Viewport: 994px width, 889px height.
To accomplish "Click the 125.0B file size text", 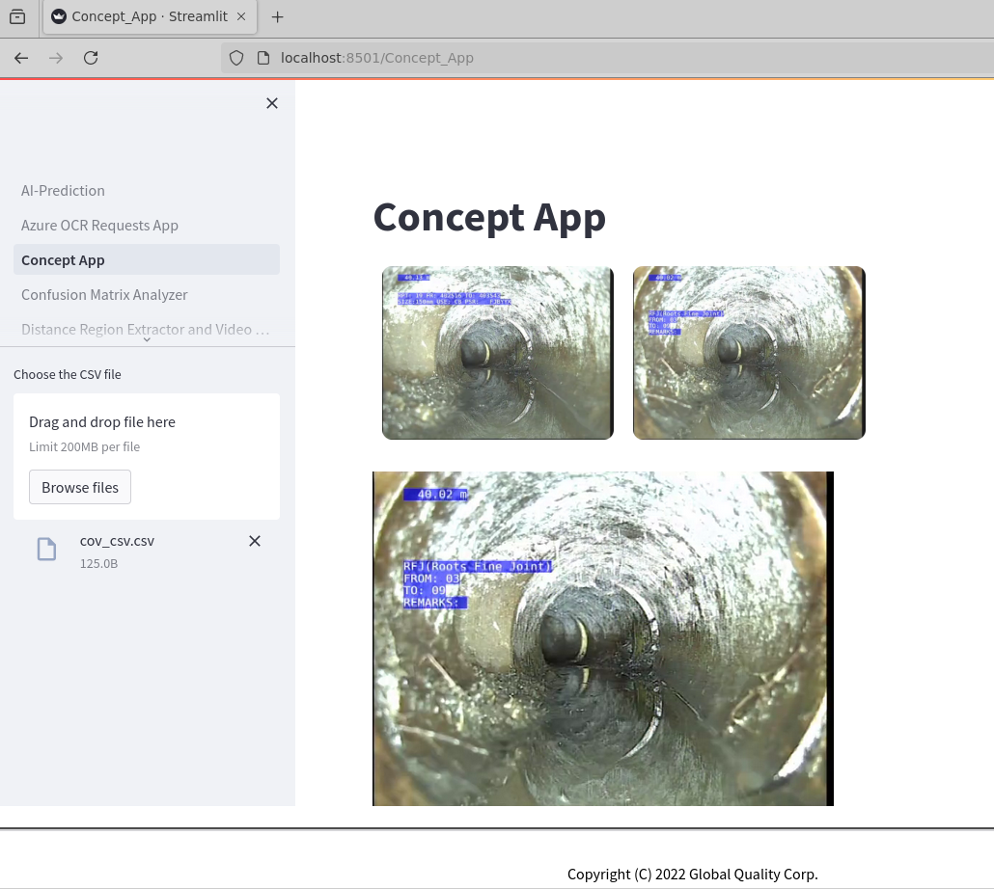I will click(x=98, y=563).
